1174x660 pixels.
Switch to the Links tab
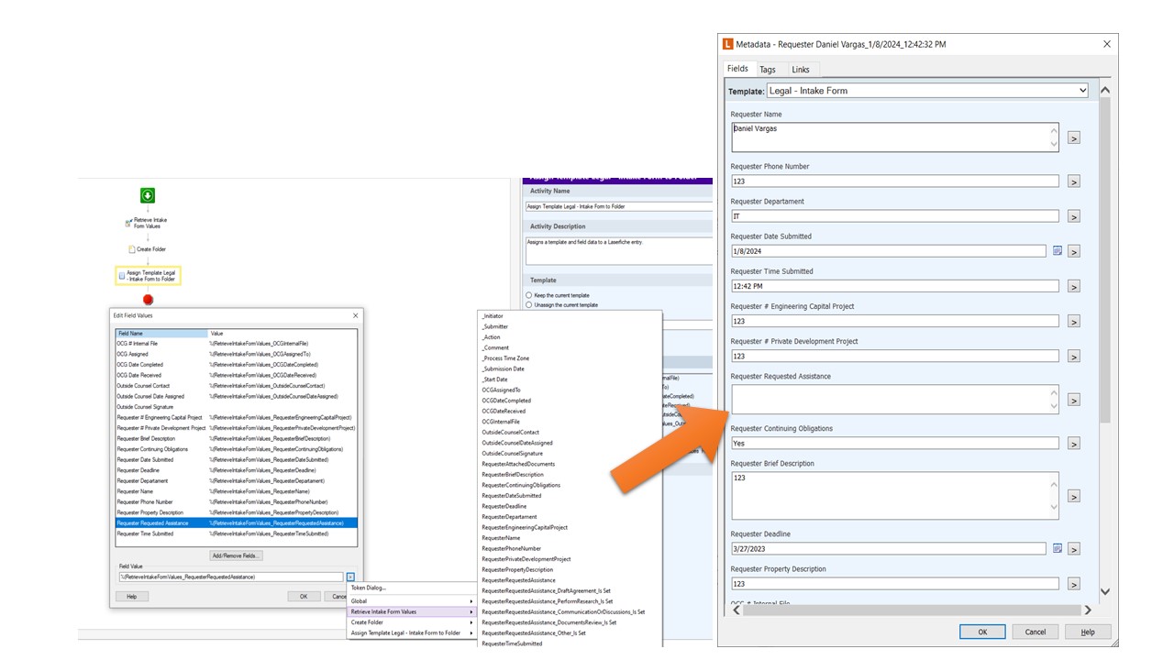coord(801,70)
